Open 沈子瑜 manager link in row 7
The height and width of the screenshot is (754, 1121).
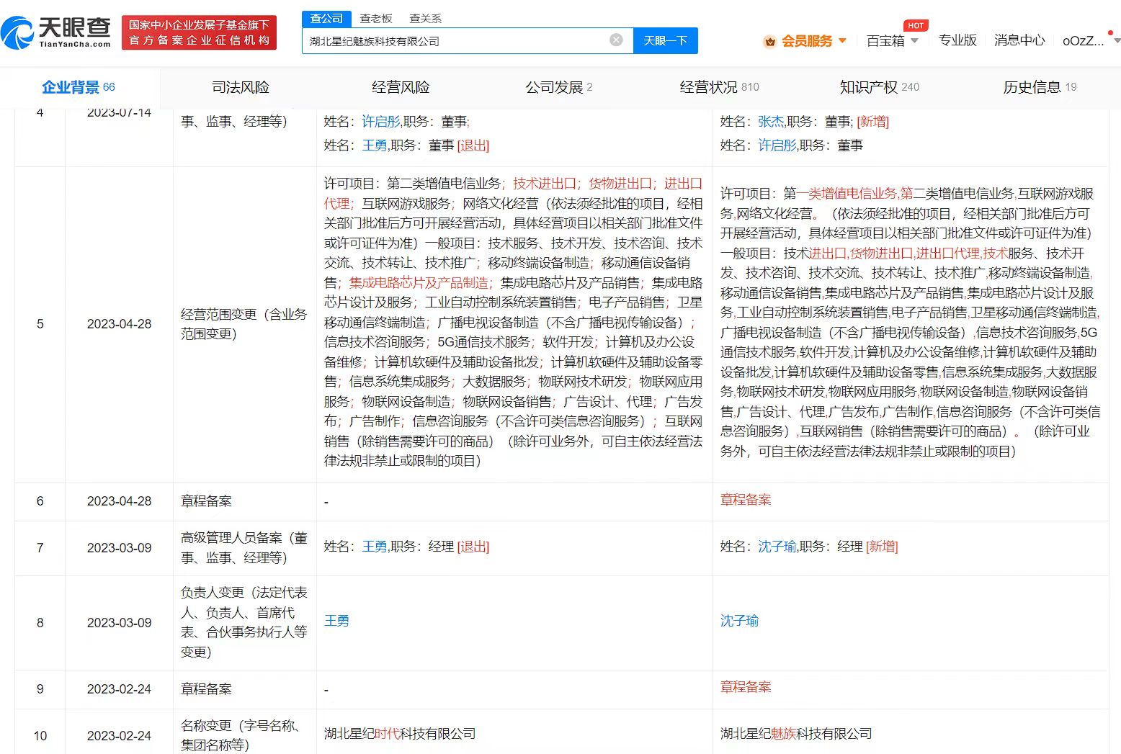pos(777,547)
